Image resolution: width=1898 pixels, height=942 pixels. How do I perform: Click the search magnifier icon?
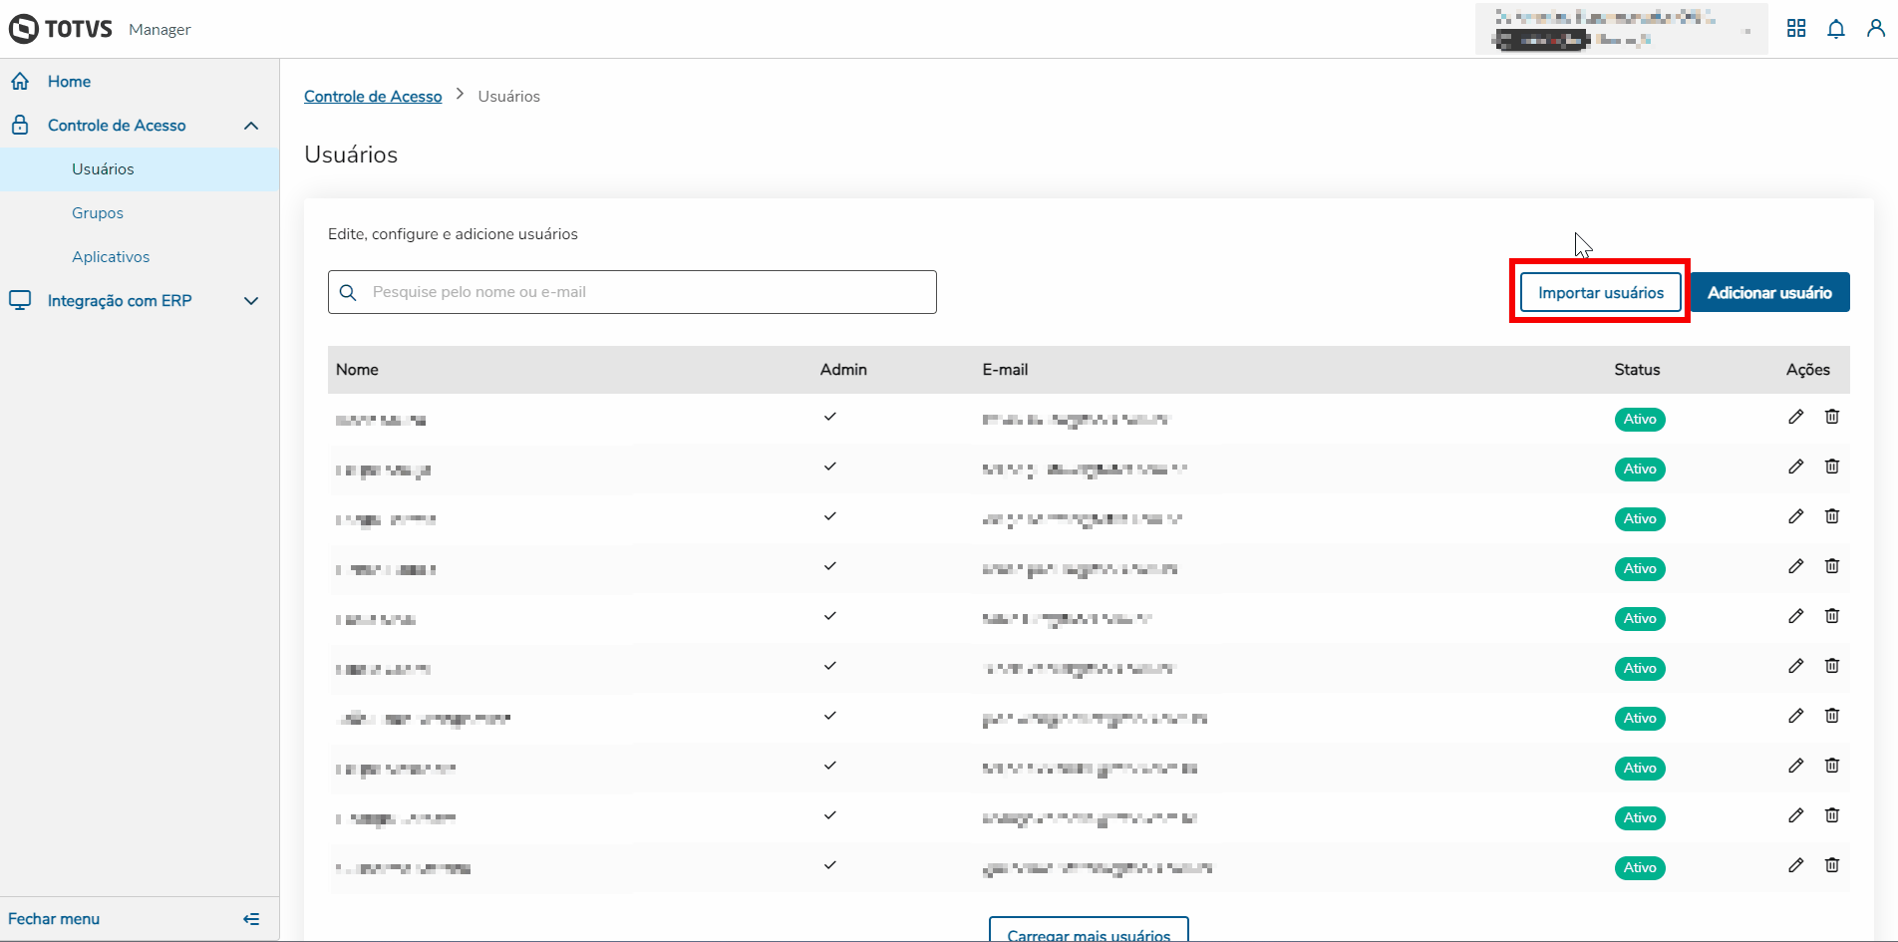coord(348,292)
